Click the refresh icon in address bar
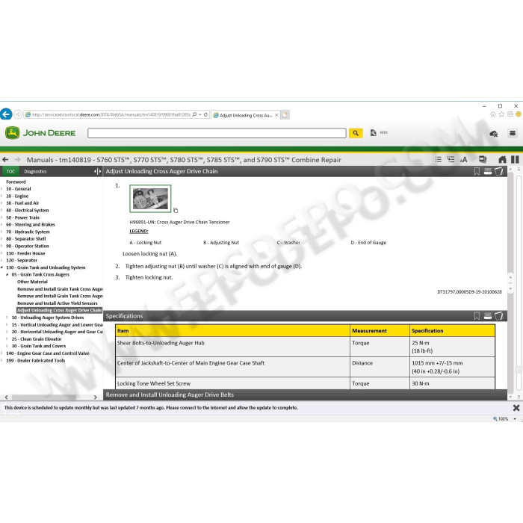523x523 pixels. coord(205,114)
